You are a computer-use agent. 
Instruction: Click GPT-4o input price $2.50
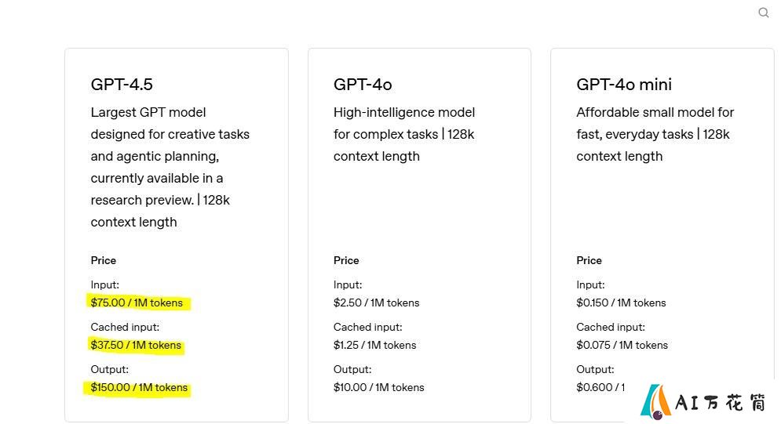click(x=376, y=303)
